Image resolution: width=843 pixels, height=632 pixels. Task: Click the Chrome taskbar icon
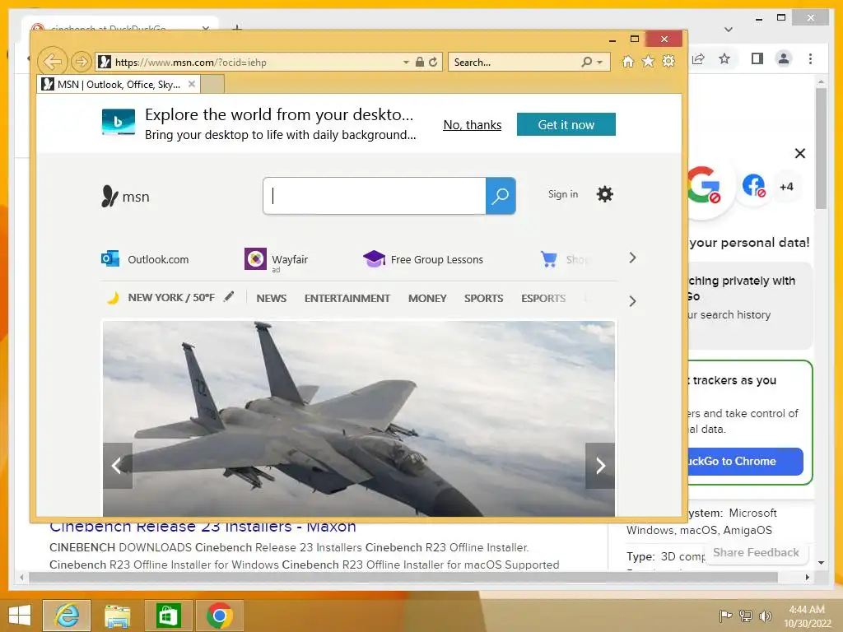219,616
